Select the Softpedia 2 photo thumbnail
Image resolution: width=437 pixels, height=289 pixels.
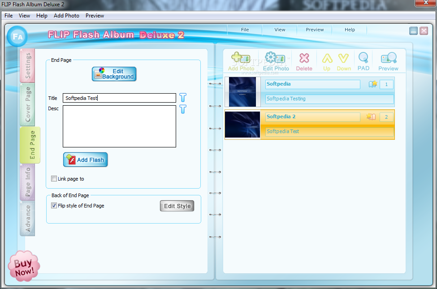point(242,125)
